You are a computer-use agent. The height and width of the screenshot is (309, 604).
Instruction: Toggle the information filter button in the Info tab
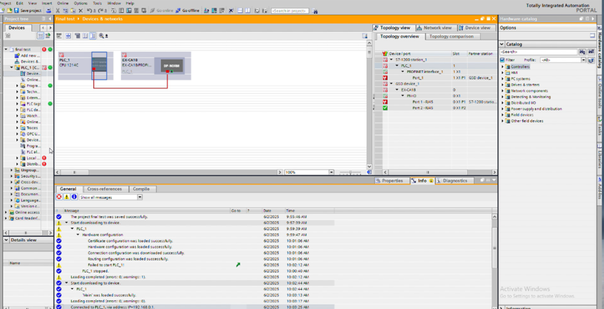(74, 197)
